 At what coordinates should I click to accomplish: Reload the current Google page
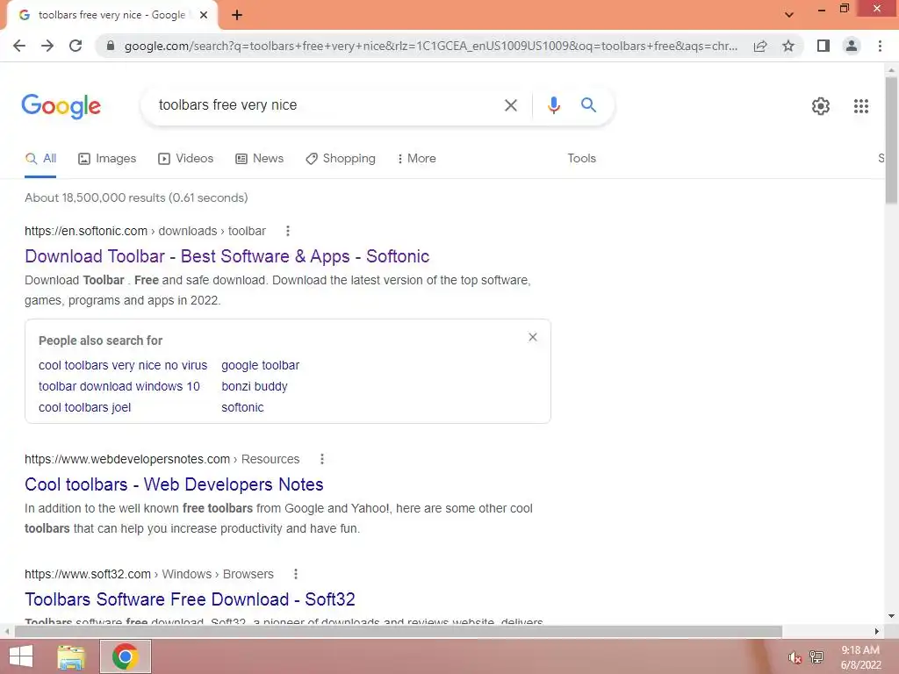point(76,46)
